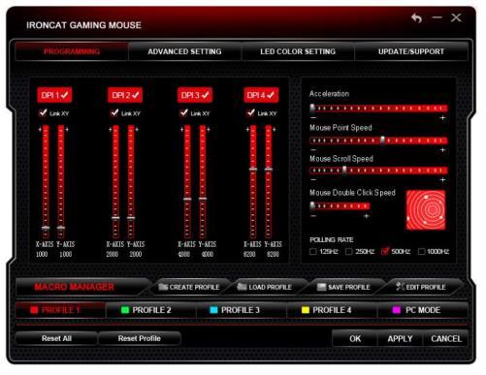Viewport: 486px width, 375px height.
Task: Click the DPI 2 Y-axis slider handle
Action: (x=131, y=218)
